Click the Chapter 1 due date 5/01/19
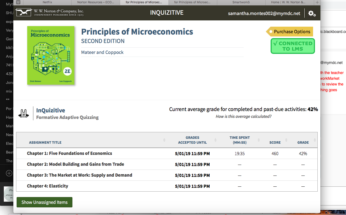Viewport: 346px width, 215px height. click(192, 153)
